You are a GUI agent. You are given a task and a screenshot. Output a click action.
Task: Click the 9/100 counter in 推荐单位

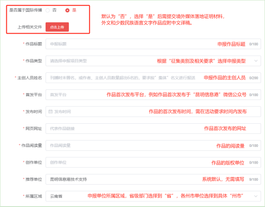[253, 179]
